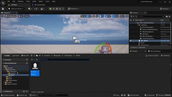Expand the Captain folder
This screenshot has width=172, height=97.
[8, 73]
